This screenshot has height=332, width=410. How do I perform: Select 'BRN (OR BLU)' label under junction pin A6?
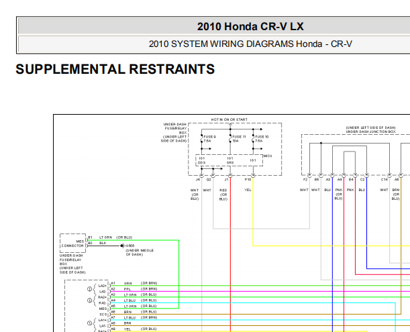coord(396,195)
